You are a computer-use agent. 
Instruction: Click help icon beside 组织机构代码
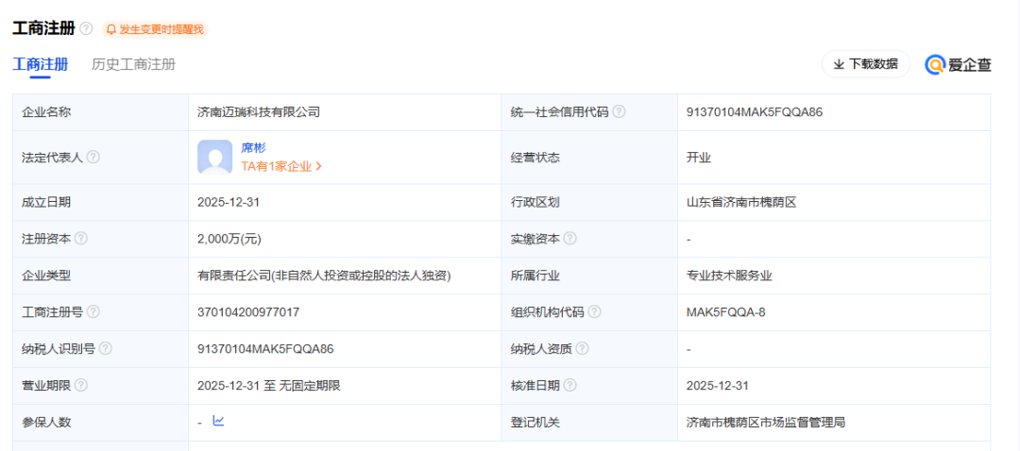(594, 312)
